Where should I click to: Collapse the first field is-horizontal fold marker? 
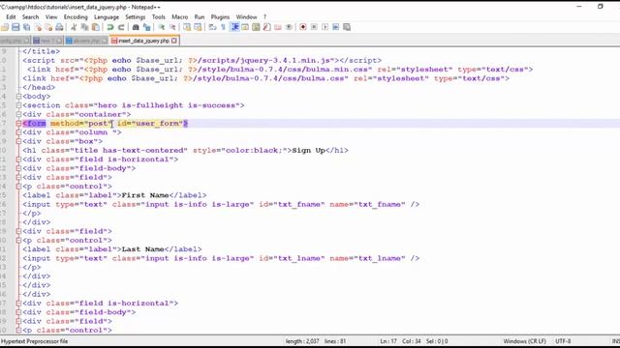18,159
